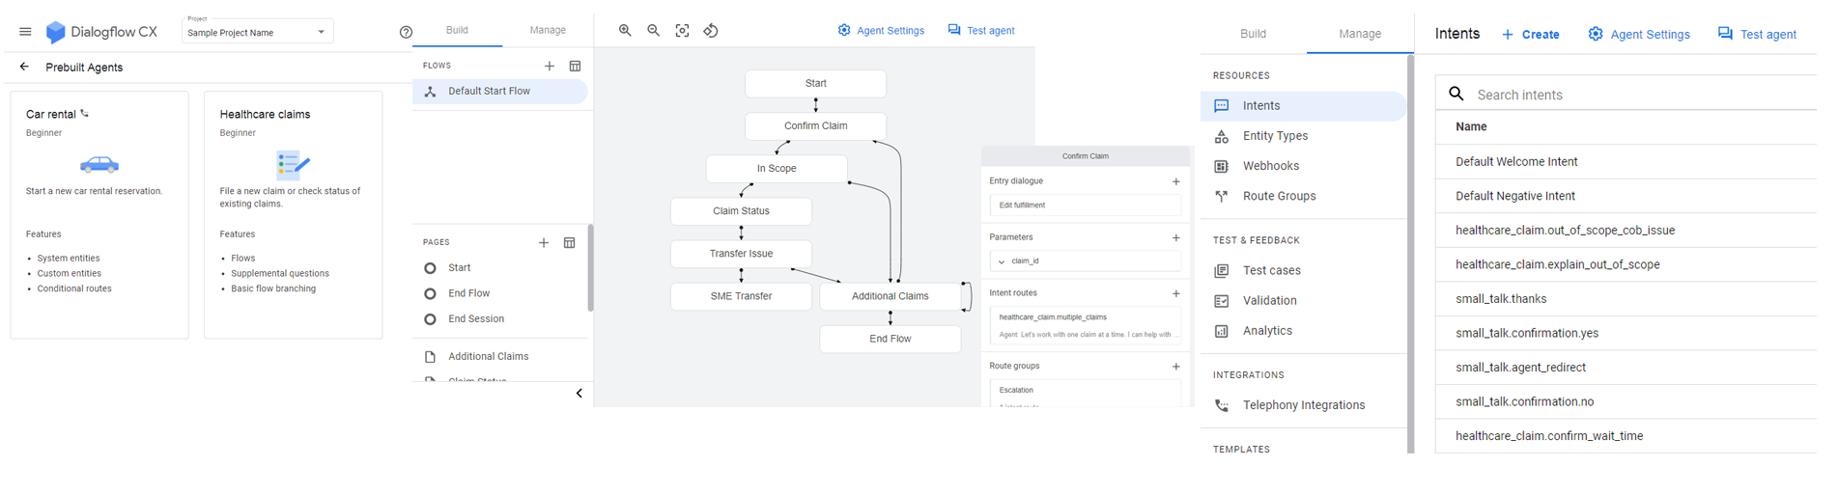Image resolution: width=1838 pixels, height=494 pixels.
Task: Reset the graph layout icon
Action: (711, 31)
